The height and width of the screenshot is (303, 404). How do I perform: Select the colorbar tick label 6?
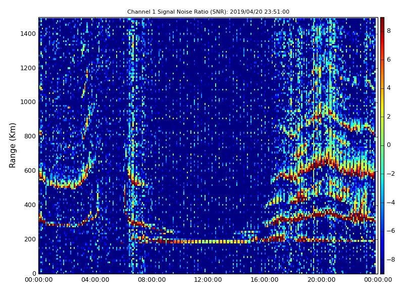tap(389, 60)
